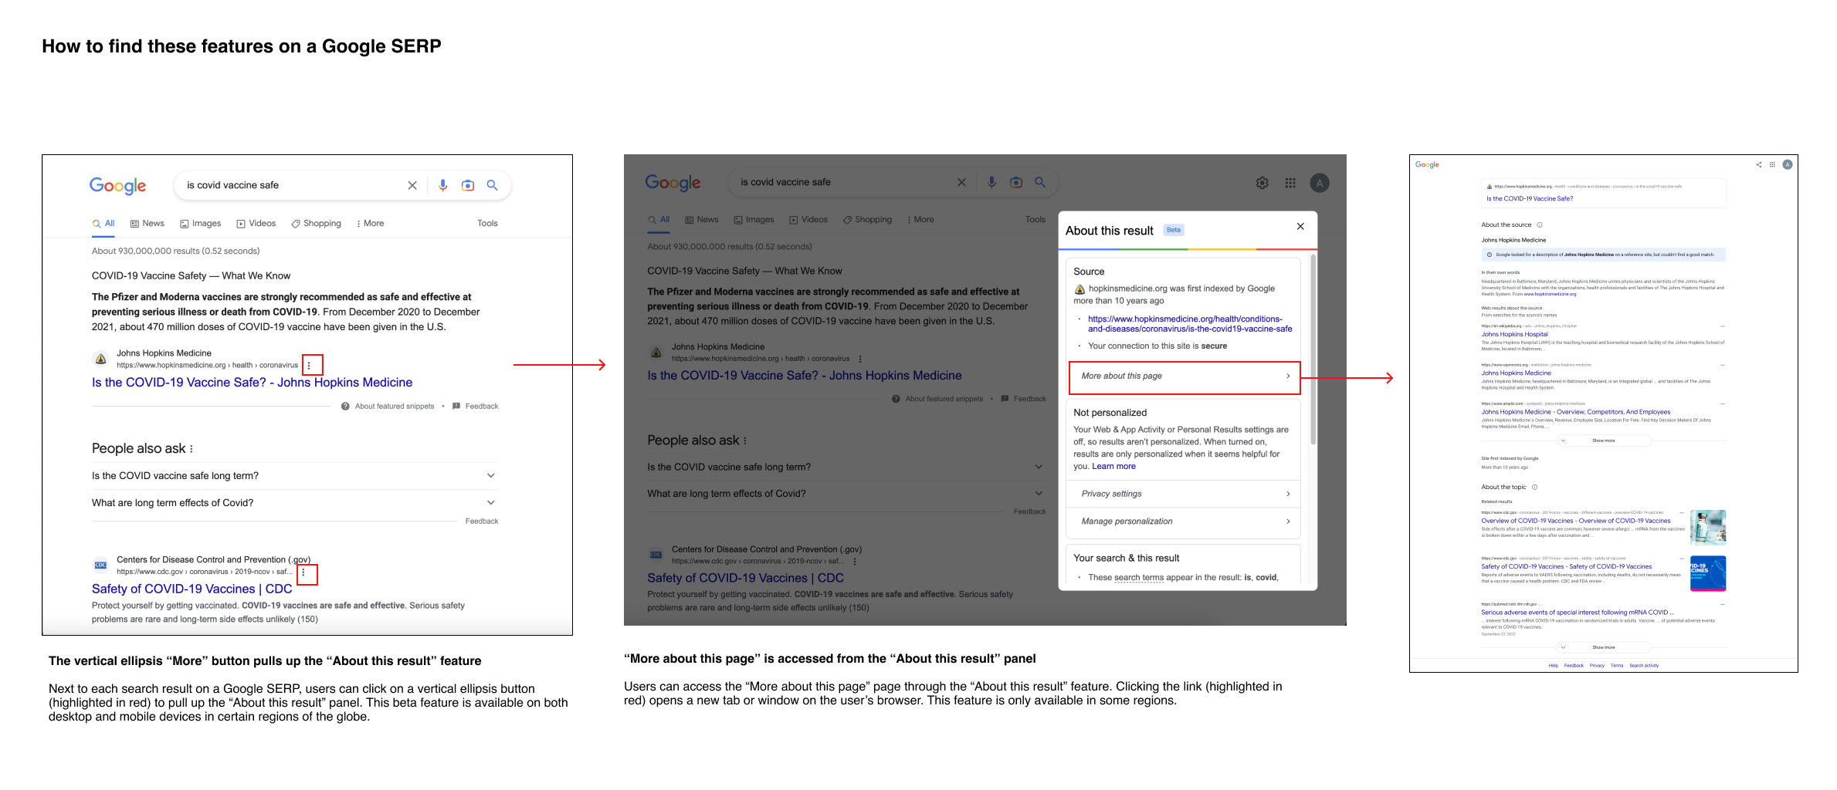Image resolution: width=1837 pixels, height=790 pixels.
Task: Open the settings gear in the middle screenshot
Action: [x=1262, y=183]
